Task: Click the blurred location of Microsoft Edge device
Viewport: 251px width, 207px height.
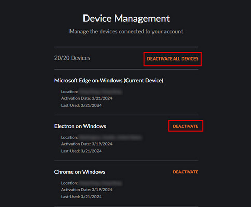Action: [101, 92]
